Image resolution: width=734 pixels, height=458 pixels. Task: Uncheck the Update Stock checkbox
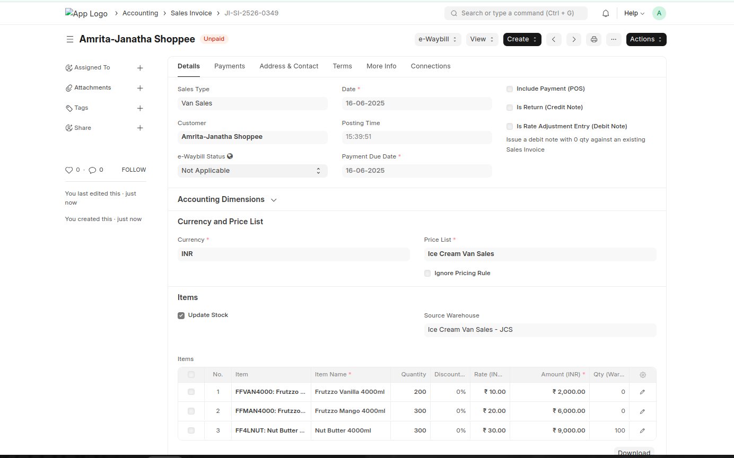coord(181,315)
